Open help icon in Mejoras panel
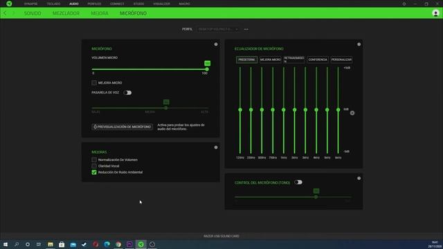This screenshot has height=249, width=443. point(216,147)
